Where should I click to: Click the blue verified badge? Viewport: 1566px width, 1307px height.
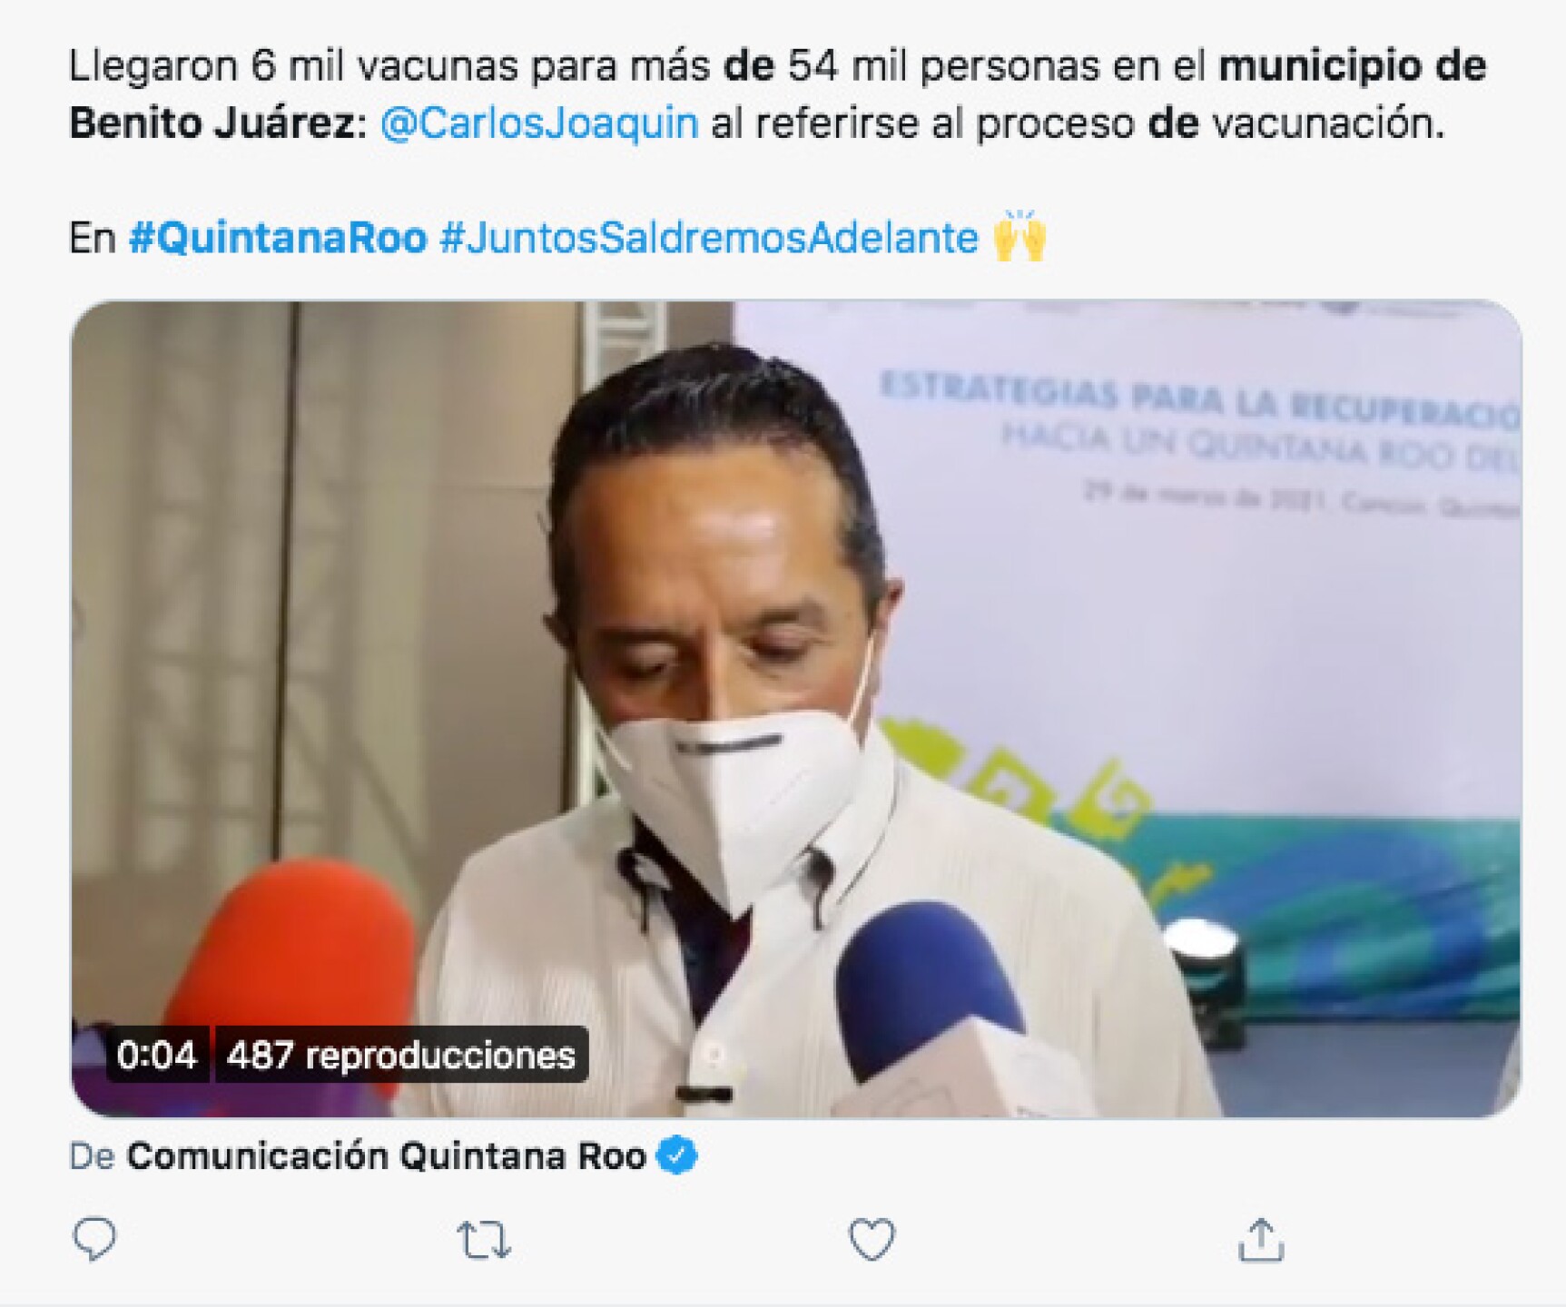[x=676, y=1156]
